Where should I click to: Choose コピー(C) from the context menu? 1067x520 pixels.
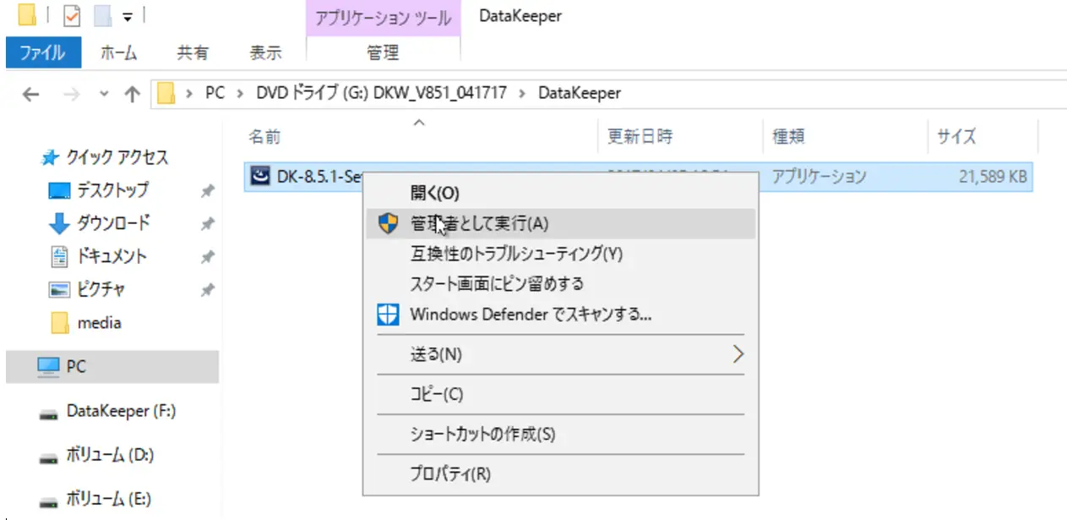[x=561, y=395]
